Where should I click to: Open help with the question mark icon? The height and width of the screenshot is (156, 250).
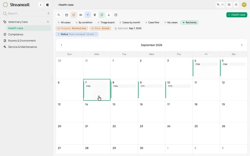tap(116, 15)
